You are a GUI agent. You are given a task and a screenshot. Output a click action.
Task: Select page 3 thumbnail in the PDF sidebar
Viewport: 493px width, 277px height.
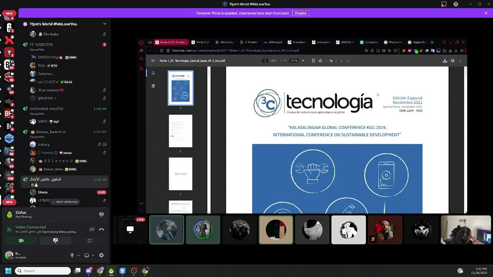pyautogui.click(x=181, y=174)
